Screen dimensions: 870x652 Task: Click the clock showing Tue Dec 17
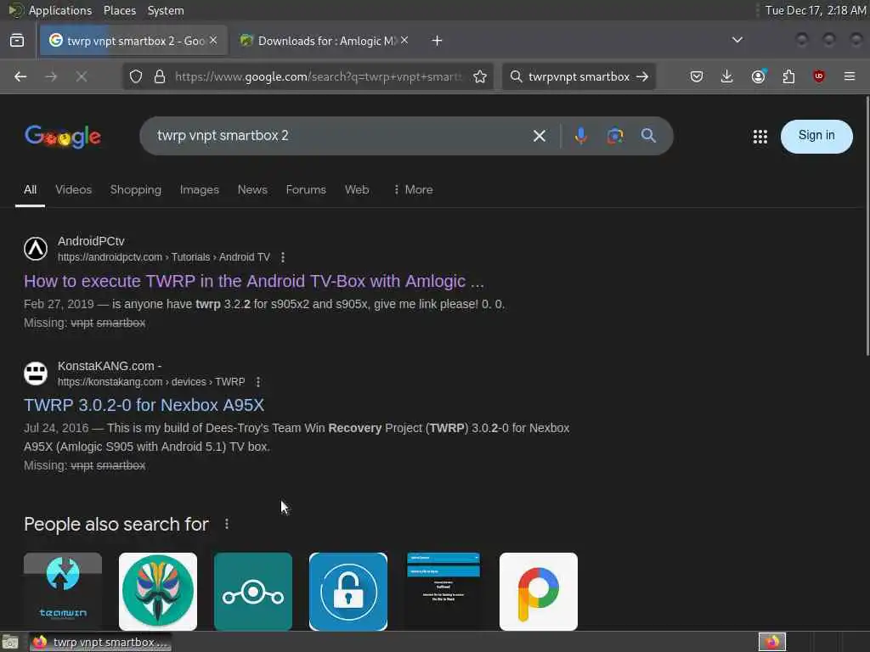[x=815, y=10]
